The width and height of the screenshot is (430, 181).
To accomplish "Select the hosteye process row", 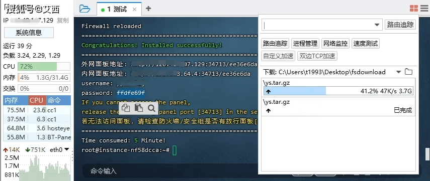I will point(37,128).
